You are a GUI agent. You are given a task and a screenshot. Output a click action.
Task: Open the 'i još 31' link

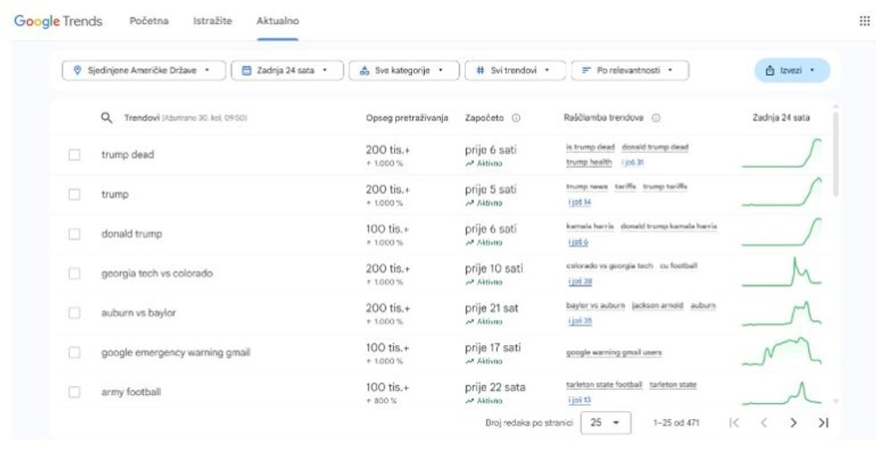634,163
